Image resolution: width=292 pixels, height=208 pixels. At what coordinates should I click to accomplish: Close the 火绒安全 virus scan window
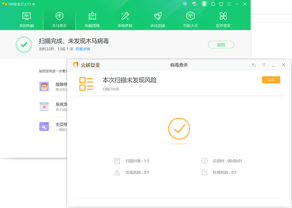click(x=283, y=65)
